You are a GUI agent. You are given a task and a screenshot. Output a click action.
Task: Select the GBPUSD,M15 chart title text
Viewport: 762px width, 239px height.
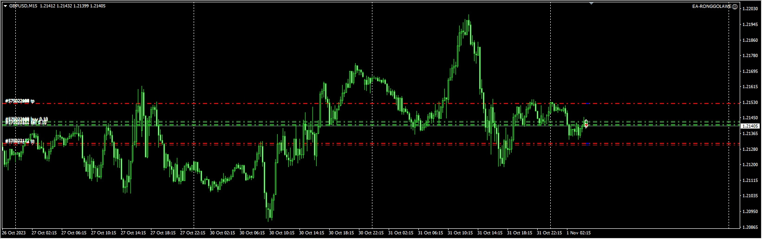point(23,6)
